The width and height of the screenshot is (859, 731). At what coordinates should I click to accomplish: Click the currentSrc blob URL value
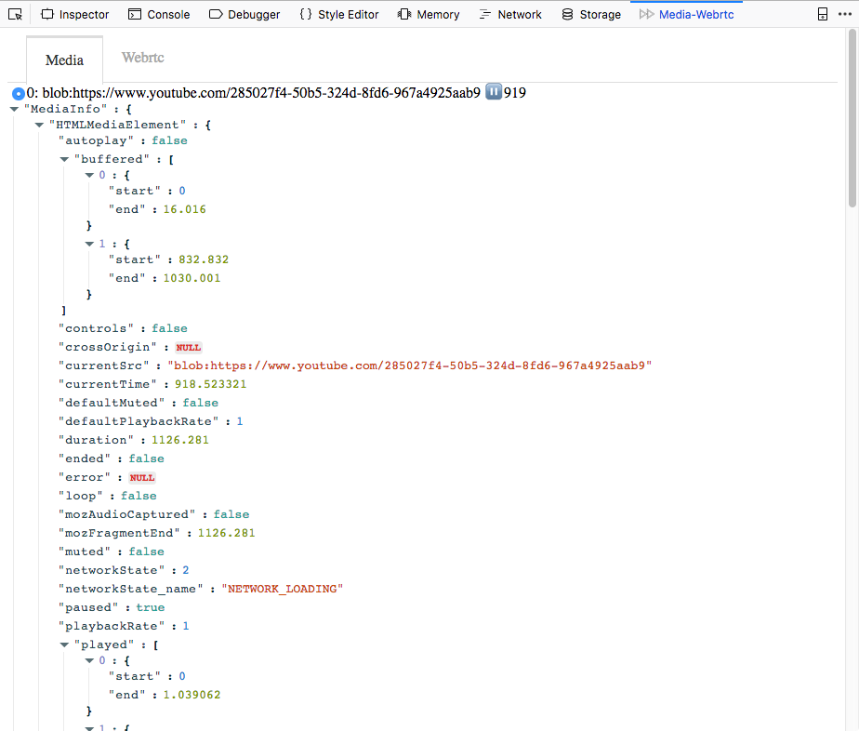click(410, 365)
